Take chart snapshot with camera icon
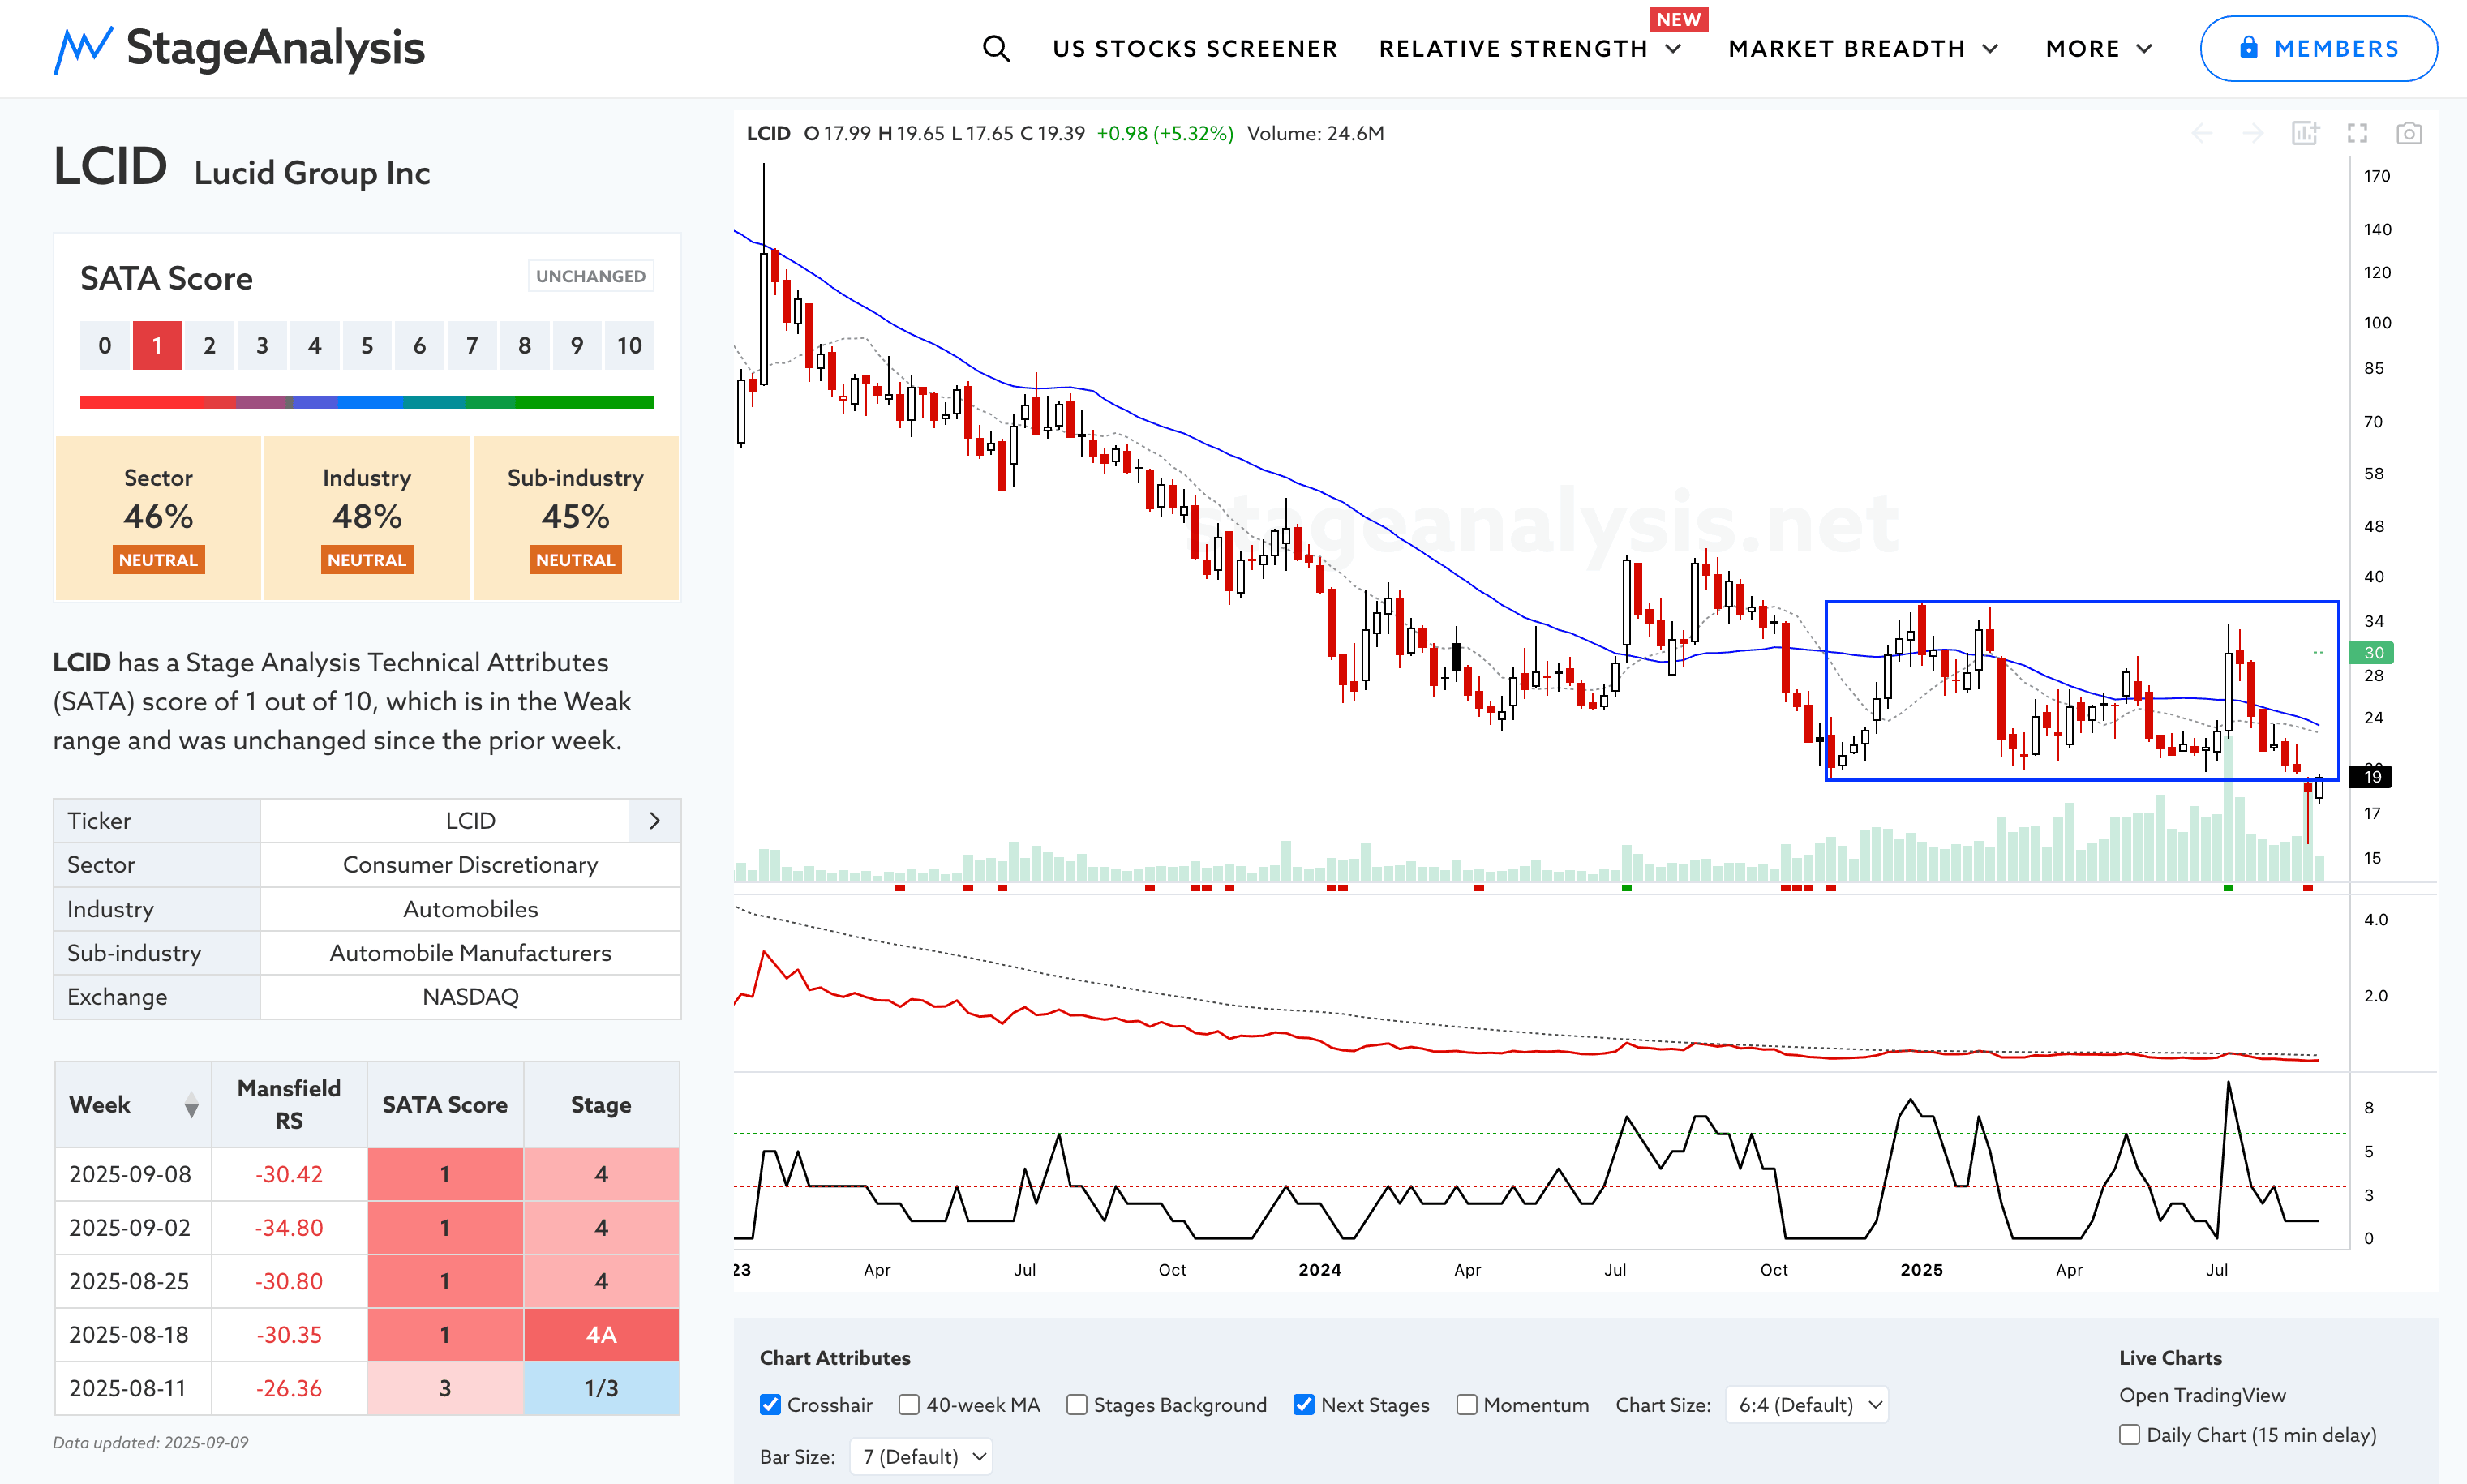 2409,133
